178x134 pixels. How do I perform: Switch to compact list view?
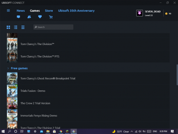click(x=23, y=27)
